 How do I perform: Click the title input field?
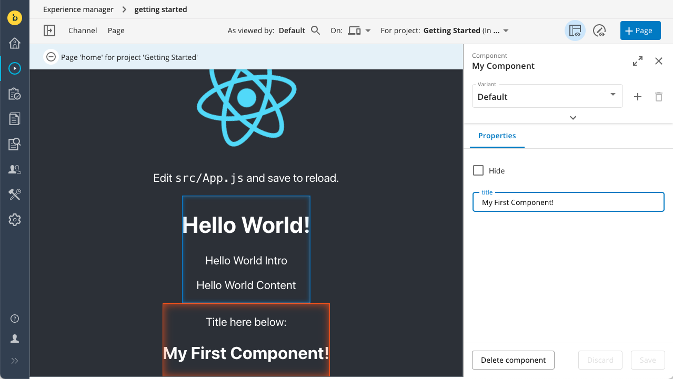[568, 202]
